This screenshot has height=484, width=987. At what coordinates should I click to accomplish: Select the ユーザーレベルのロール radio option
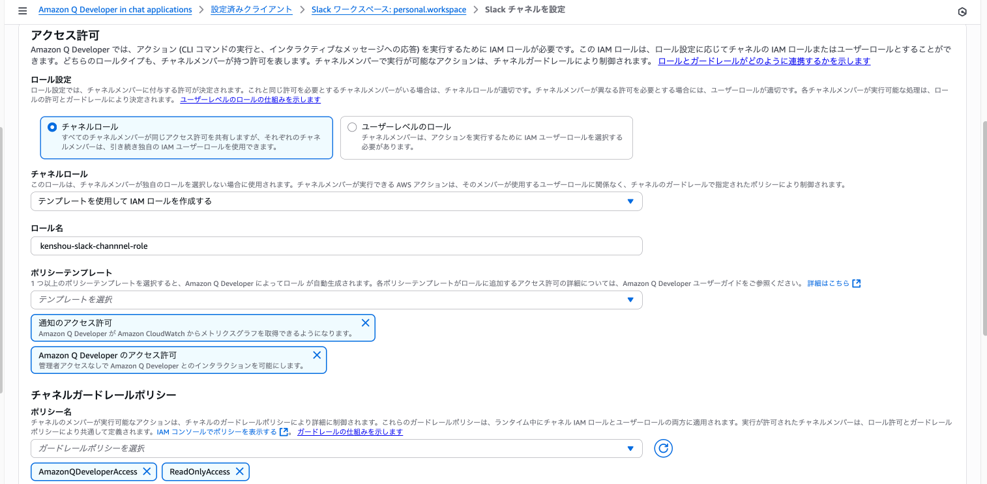click(352, 127)
